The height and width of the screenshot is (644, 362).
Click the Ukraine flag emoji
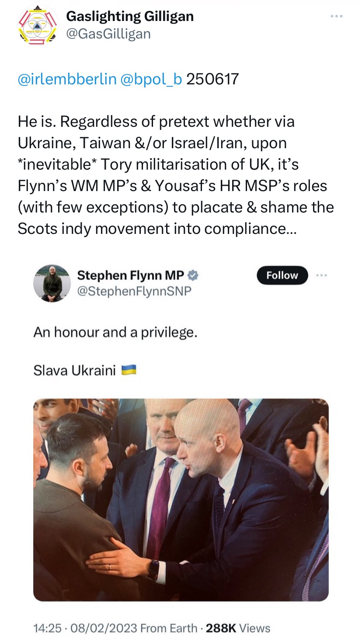pyautogui.click(x=129, y=370)
